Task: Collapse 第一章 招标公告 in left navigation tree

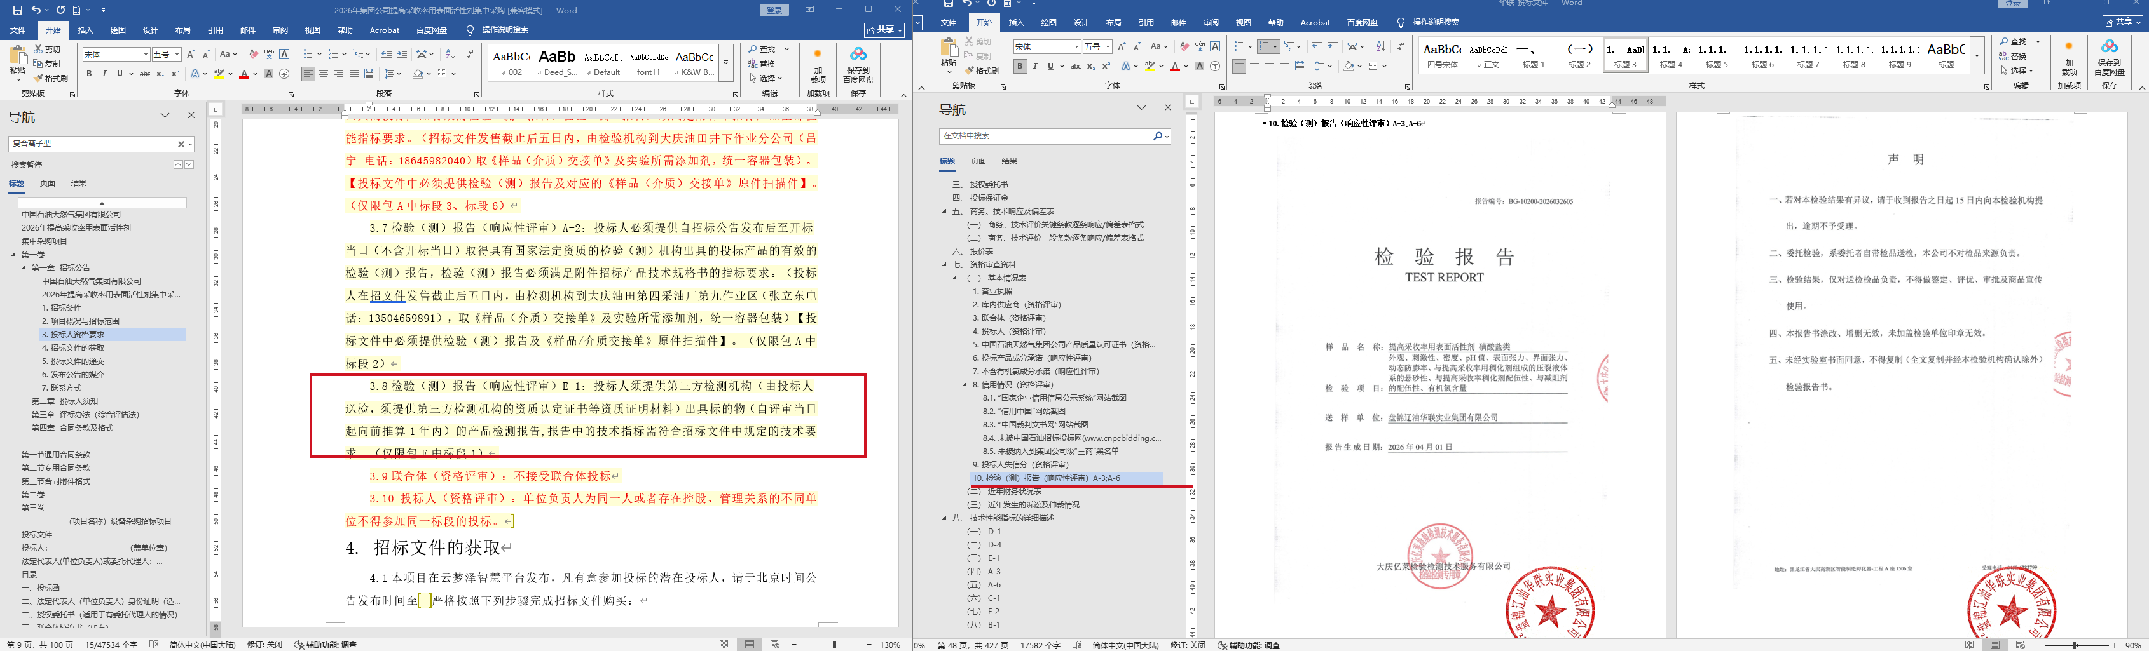Action: click(24, 267)
